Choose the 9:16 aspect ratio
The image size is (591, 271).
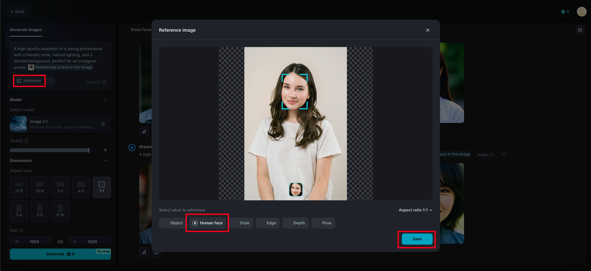pyautogui.click(x=60, y=211)
